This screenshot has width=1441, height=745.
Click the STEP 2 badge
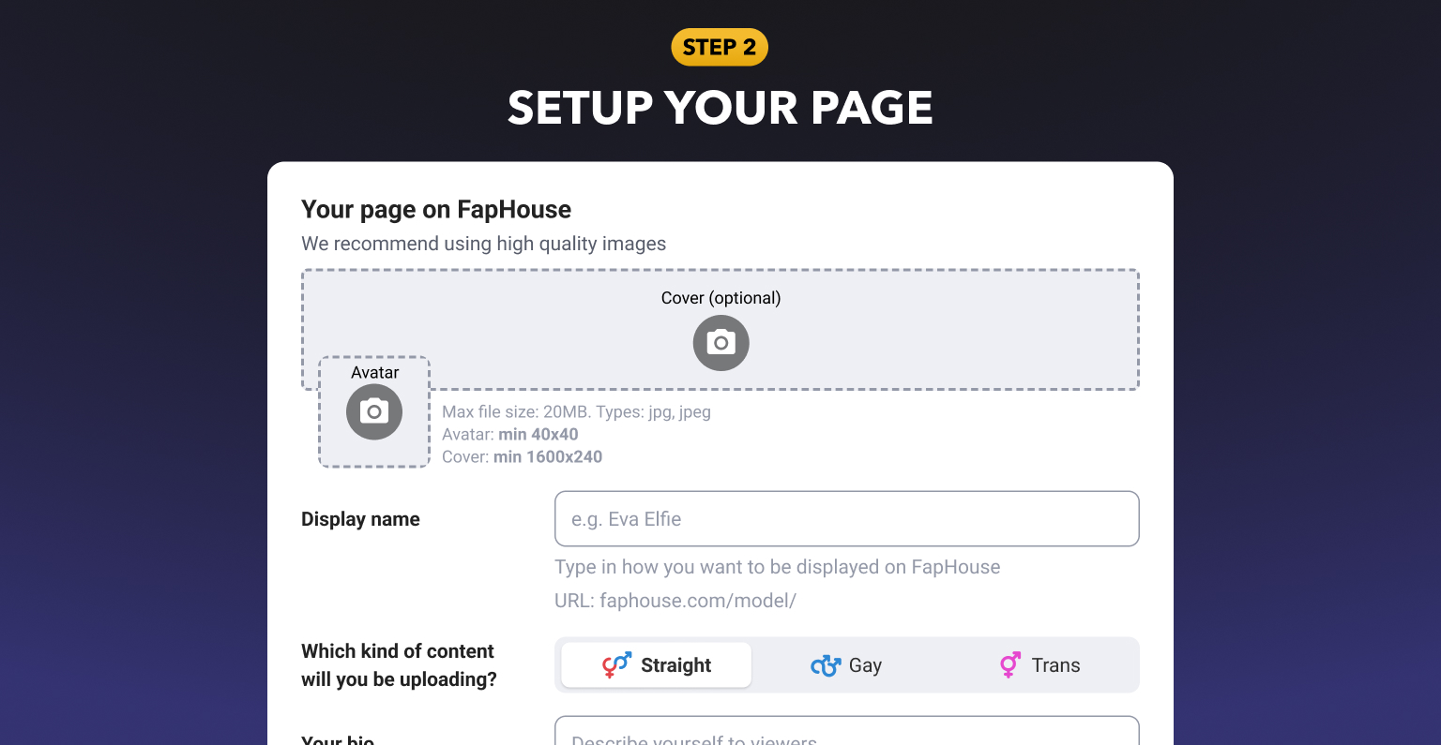720,48
